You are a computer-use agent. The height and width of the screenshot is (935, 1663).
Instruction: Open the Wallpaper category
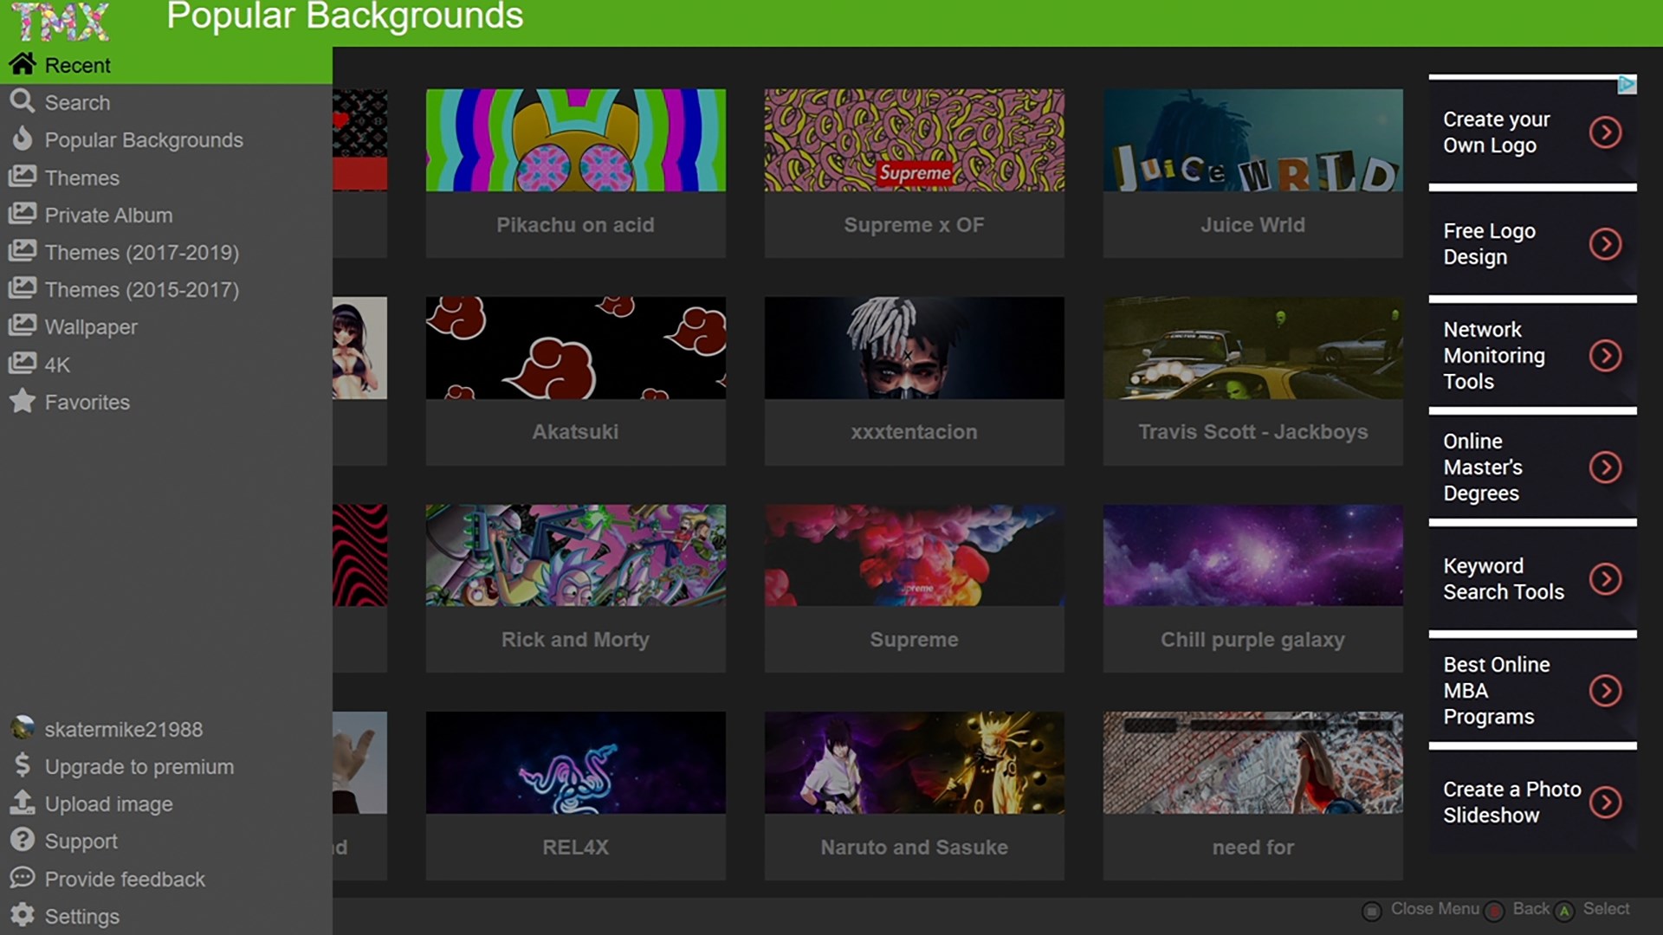point(91,326)
